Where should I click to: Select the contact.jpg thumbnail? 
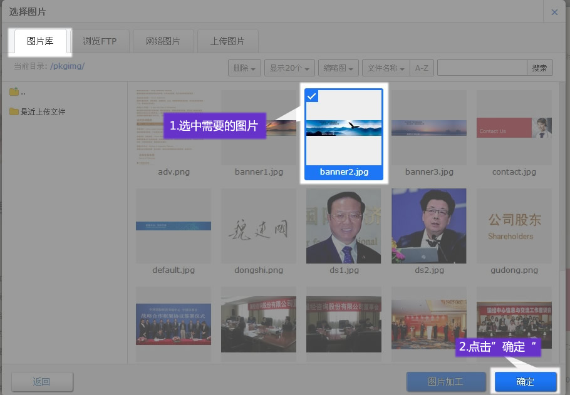click(514, 128)
